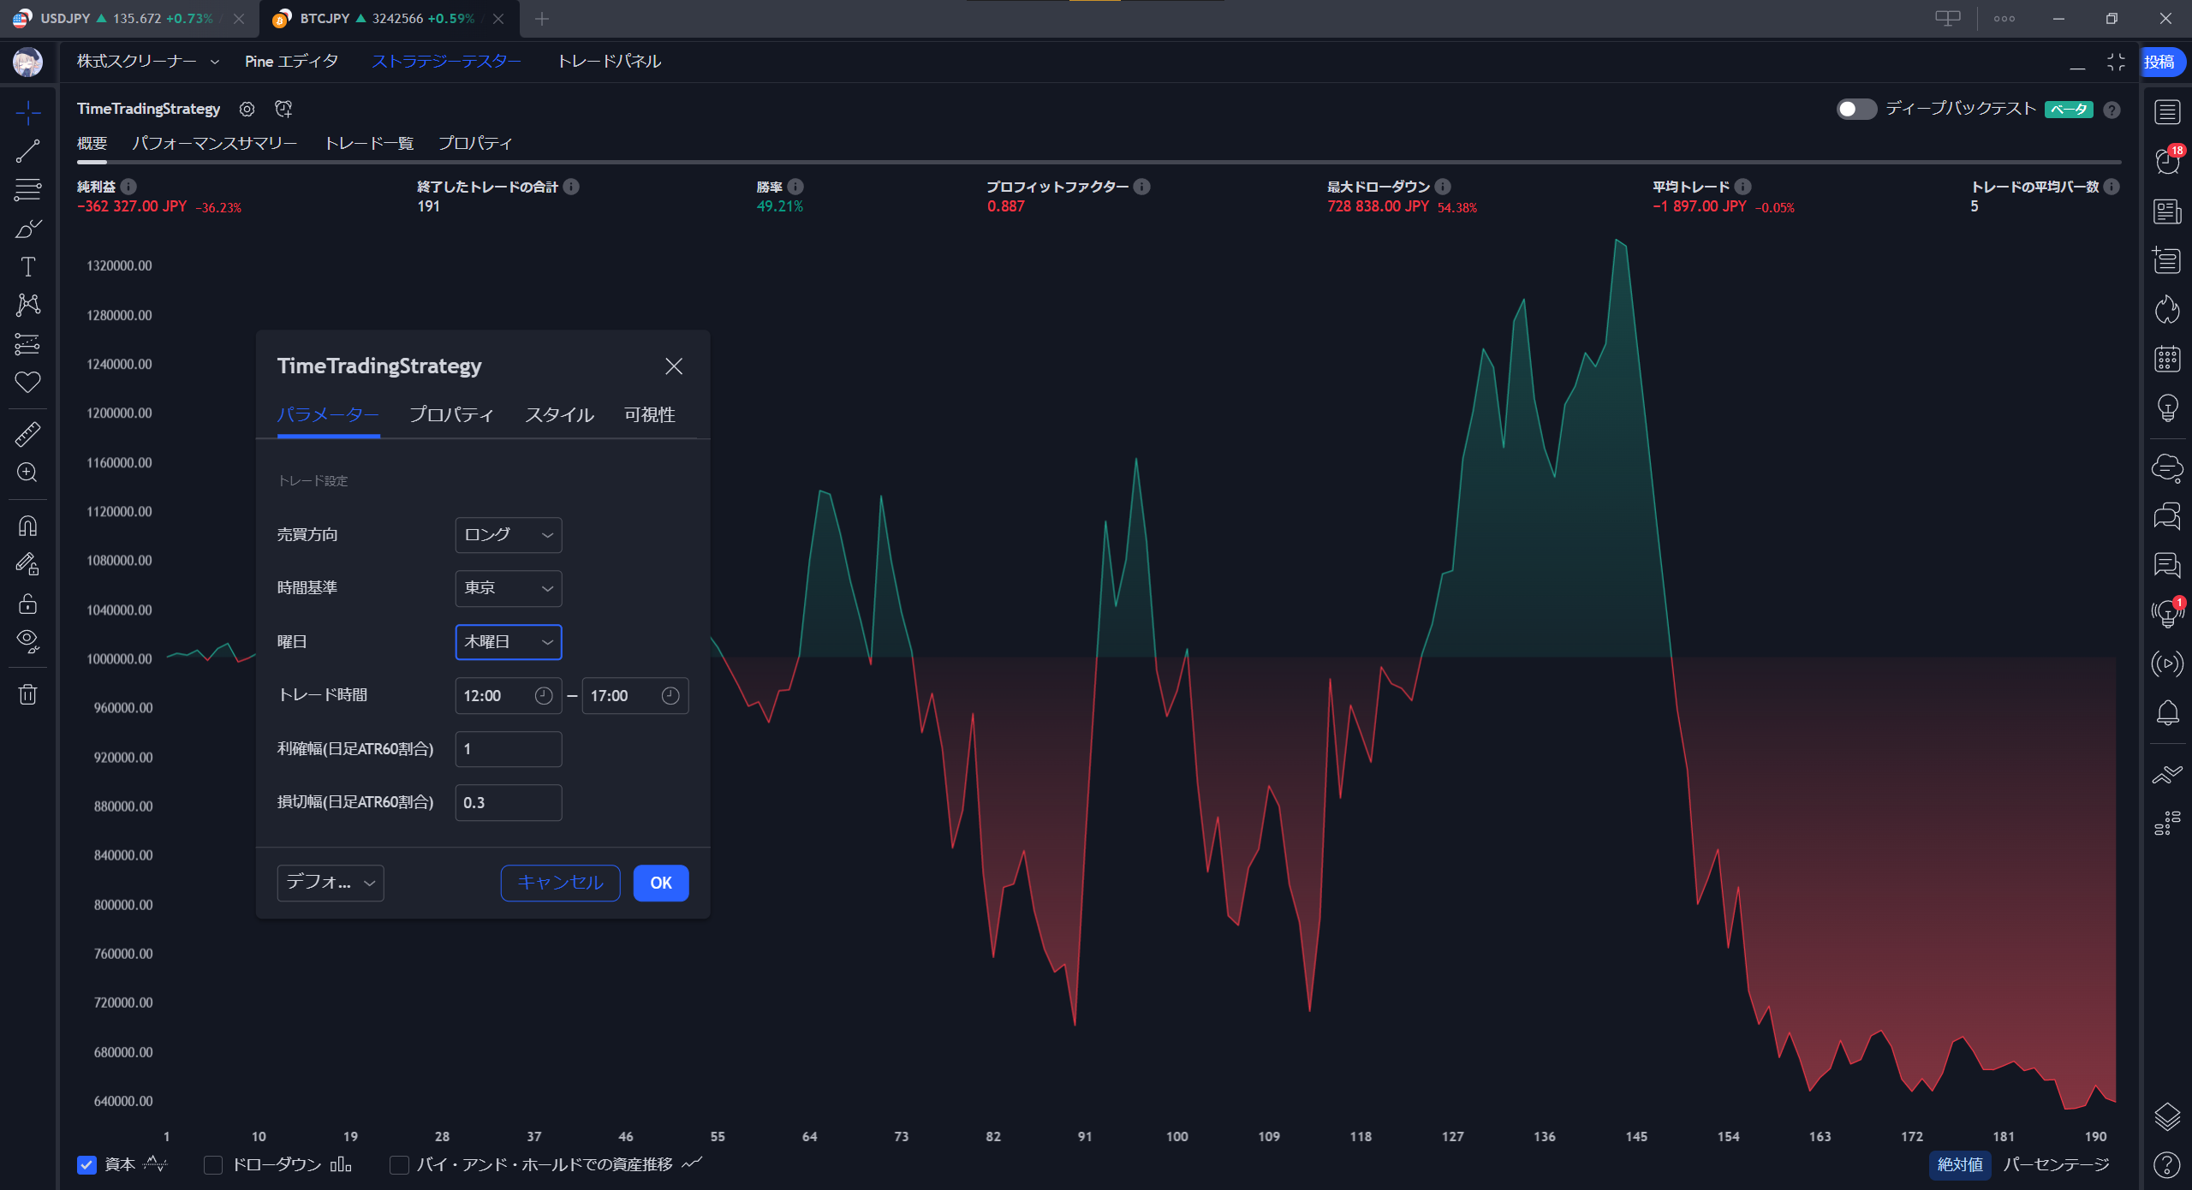Click the trash remove drawings icon

(x=27, y=694)
